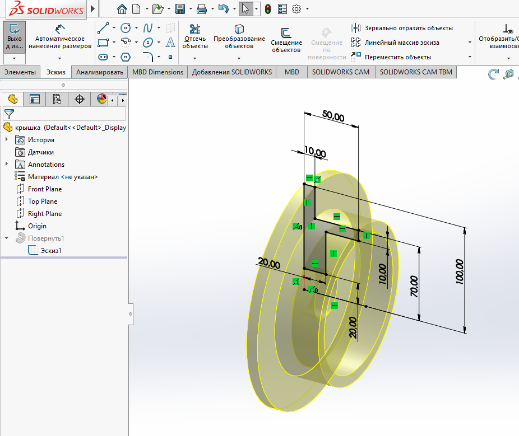The height and width of the screenshot is (436, 519).
Task: Click Переместить объекты button
Action: [x=391, y=57]
